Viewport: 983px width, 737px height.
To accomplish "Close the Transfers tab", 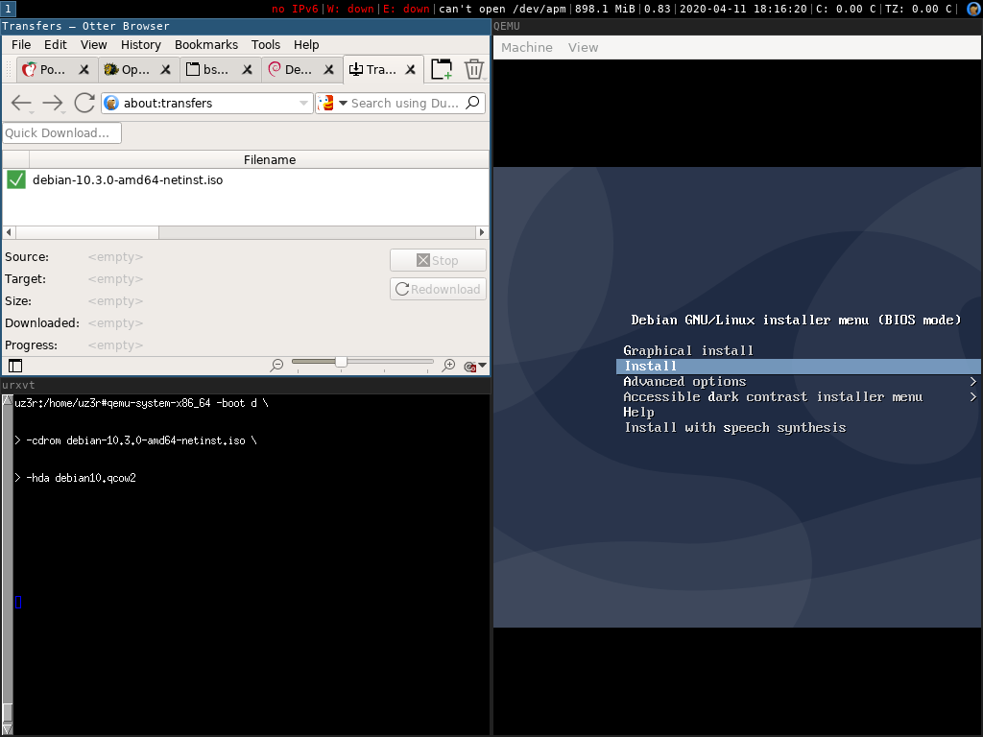I will pyautogui.click(x=411, y=69).
